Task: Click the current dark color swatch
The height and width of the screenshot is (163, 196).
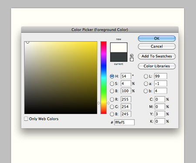Action: click(119, 57)
